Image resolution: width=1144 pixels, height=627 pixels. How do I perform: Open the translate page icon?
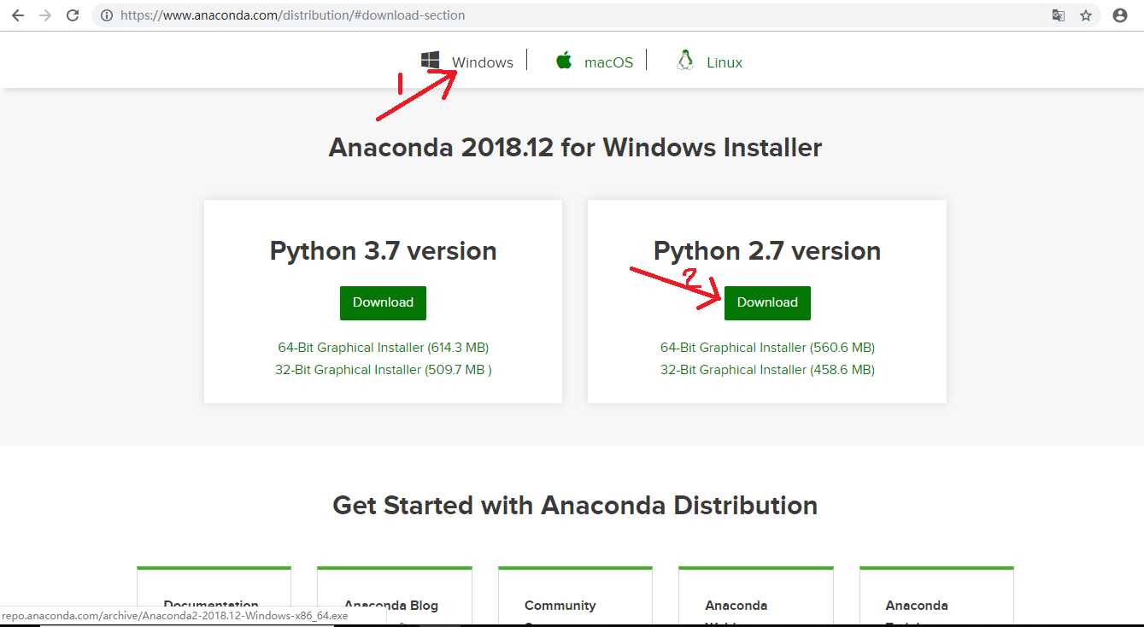point(1059,15)
